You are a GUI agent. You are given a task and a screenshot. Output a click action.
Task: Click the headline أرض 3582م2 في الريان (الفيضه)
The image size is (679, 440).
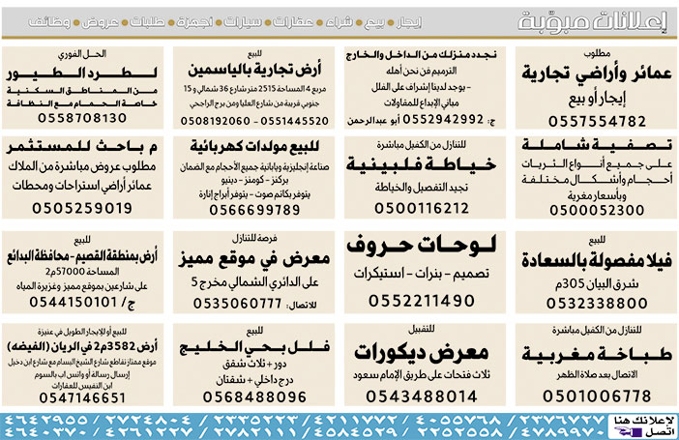82,346
